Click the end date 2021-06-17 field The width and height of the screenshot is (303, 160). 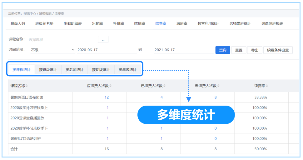tap(184, 50)
